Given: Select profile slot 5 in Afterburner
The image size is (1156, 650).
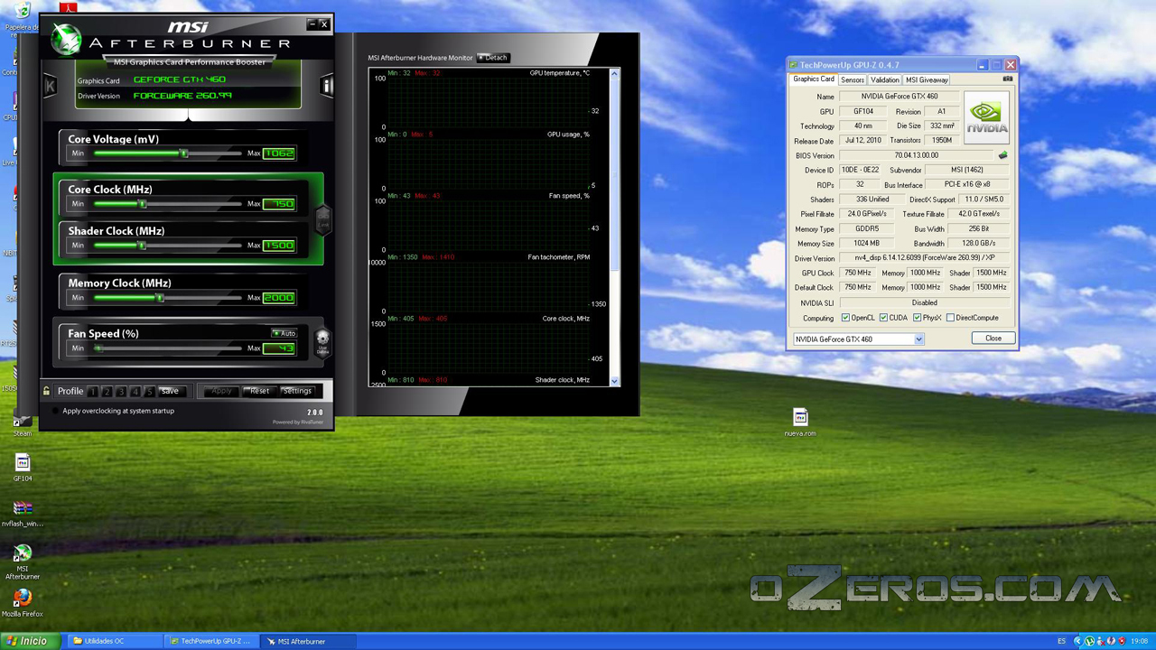Looking at the screenshot, I should pyautogui.click(x=150, y=392).
